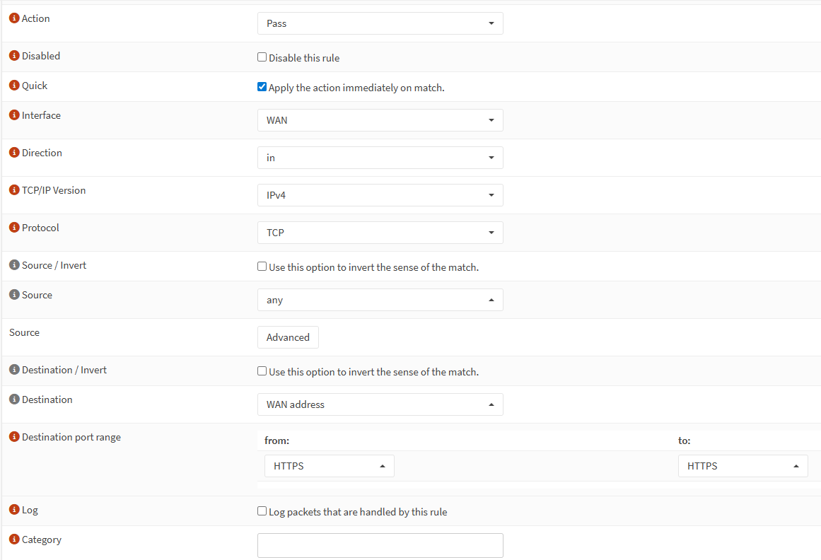The image size is (821, 560).
Task: Click into the Category text field
Action: click(x=380, y=545)
